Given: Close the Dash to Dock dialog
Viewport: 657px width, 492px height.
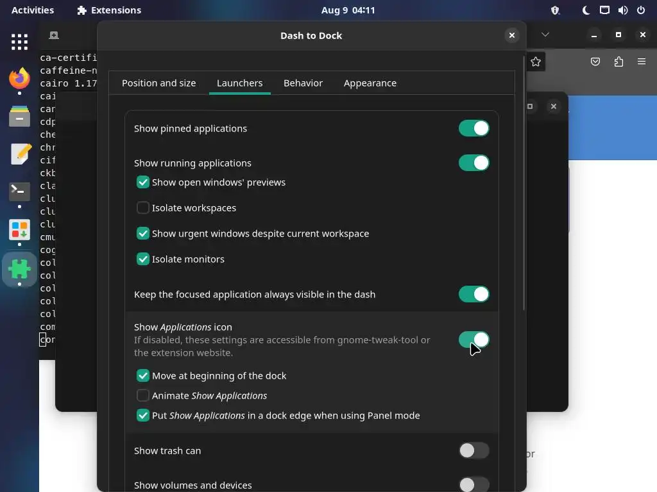Looking at the screenshot, I should click(x=511, y=35).
